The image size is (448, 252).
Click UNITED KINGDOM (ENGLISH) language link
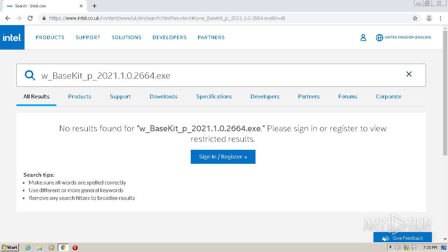tap(408, 37)
